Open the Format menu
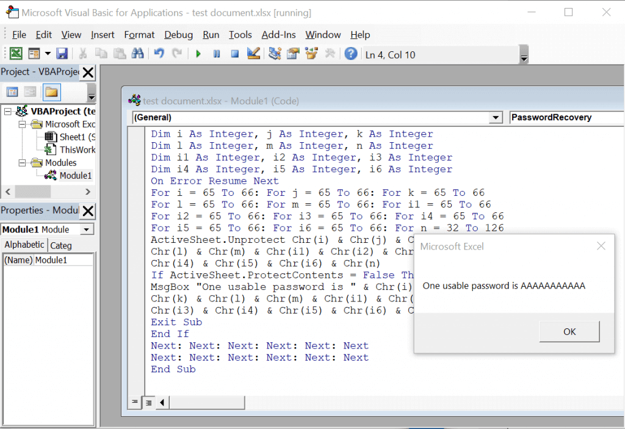Screen dimensions: 625x429 (139, 35)
